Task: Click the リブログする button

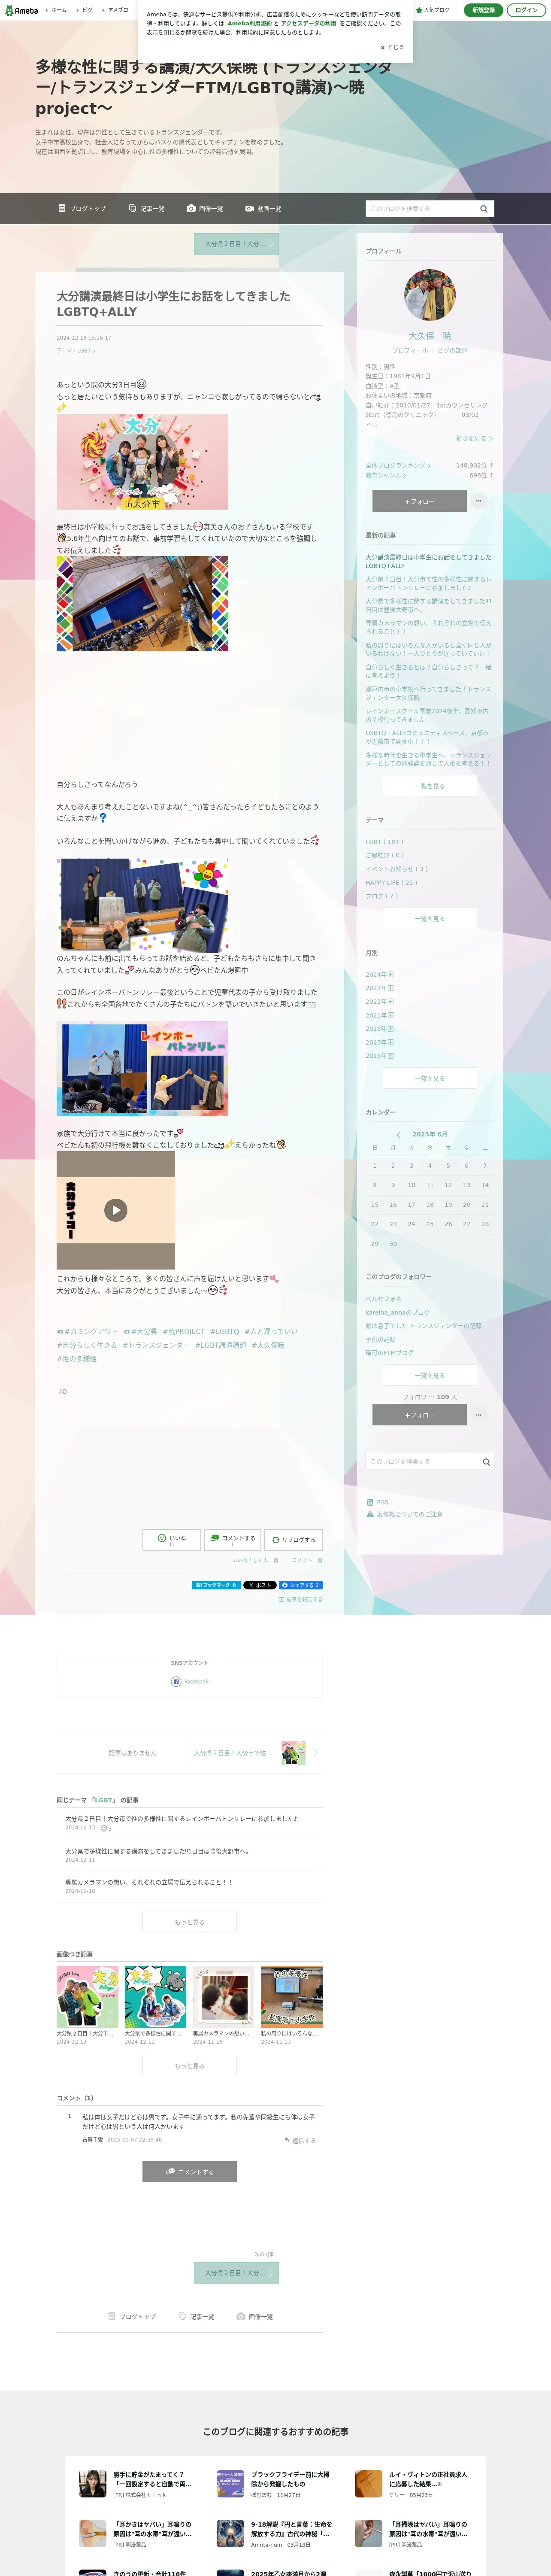Action: tap(293, 1540)
